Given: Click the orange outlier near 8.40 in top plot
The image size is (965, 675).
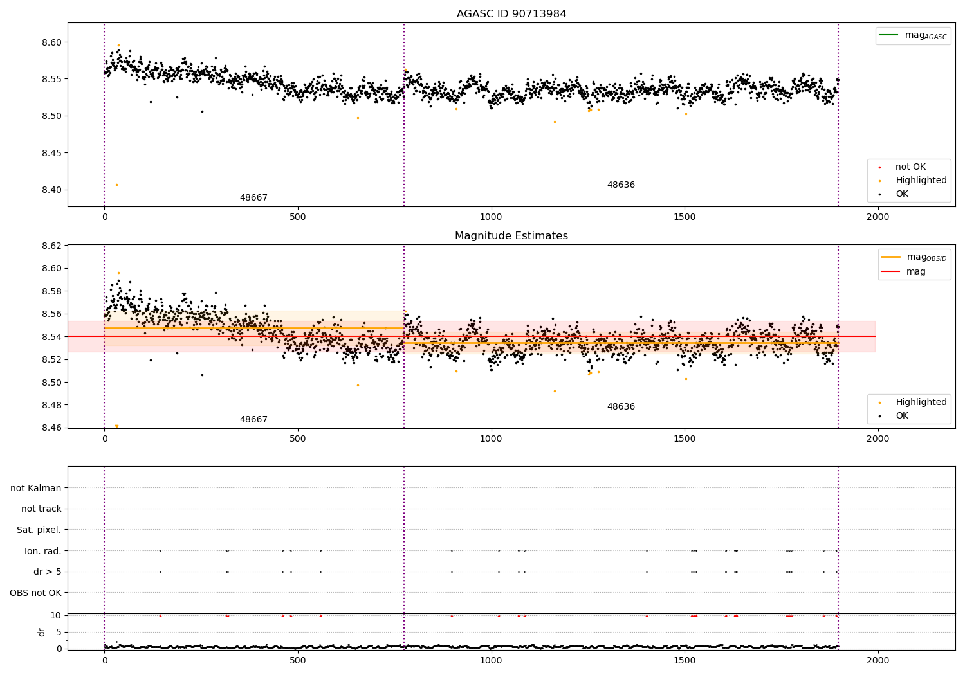Looking at the screenshot, I should click(x=116, y=185).
